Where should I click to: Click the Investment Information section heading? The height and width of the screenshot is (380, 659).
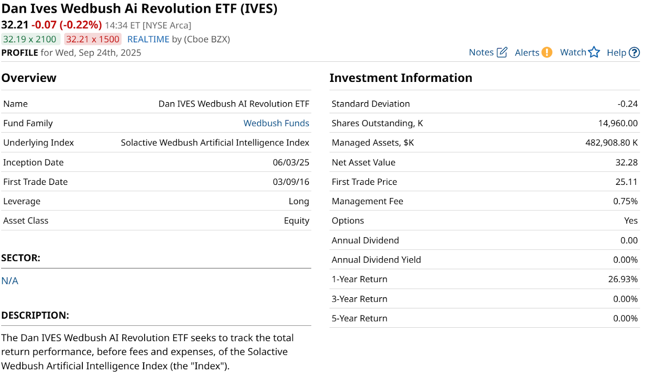coord(401,78)
